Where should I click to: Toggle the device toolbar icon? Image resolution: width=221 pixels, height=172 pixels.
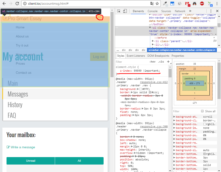[x=125, y=11]
